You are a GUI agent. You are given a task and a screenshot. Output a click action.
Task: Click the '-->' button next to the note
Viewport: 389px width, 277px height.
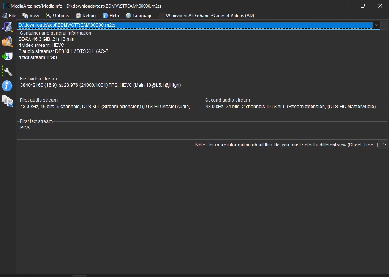[x=383, y=145]
